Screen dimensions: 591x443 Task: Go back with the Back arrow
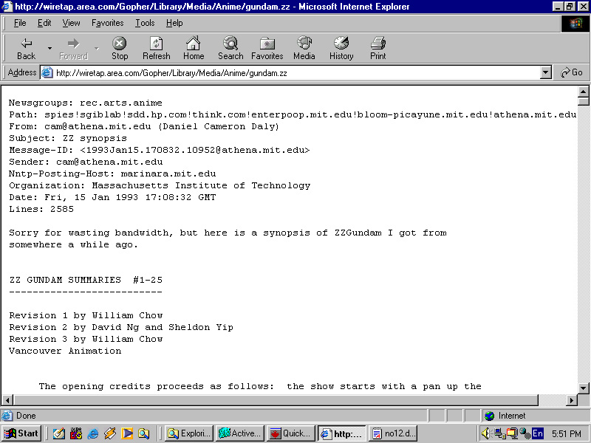(26, 49)
